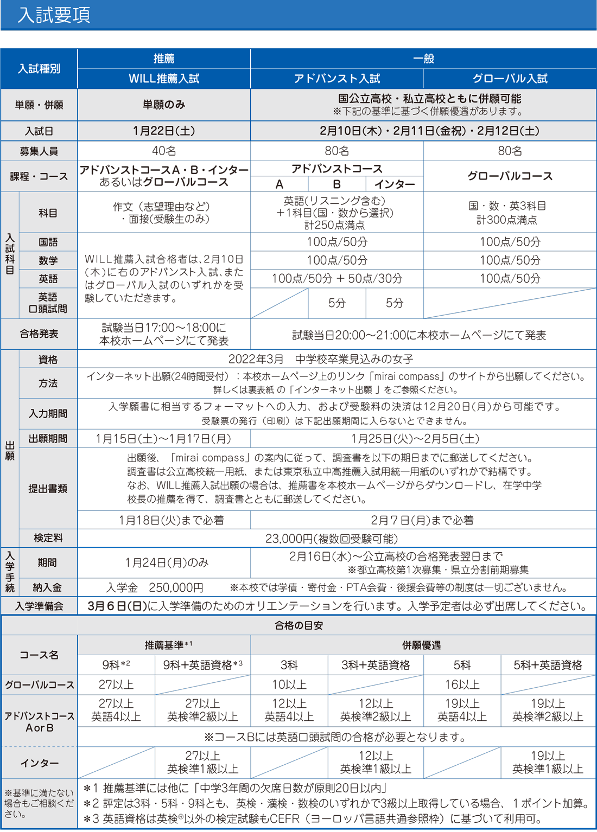Image resolution: width=597 pixels, height=832 pixels.
Task: Click 1月24日(月)のみ enrollment period
Action: coord(167,562)
